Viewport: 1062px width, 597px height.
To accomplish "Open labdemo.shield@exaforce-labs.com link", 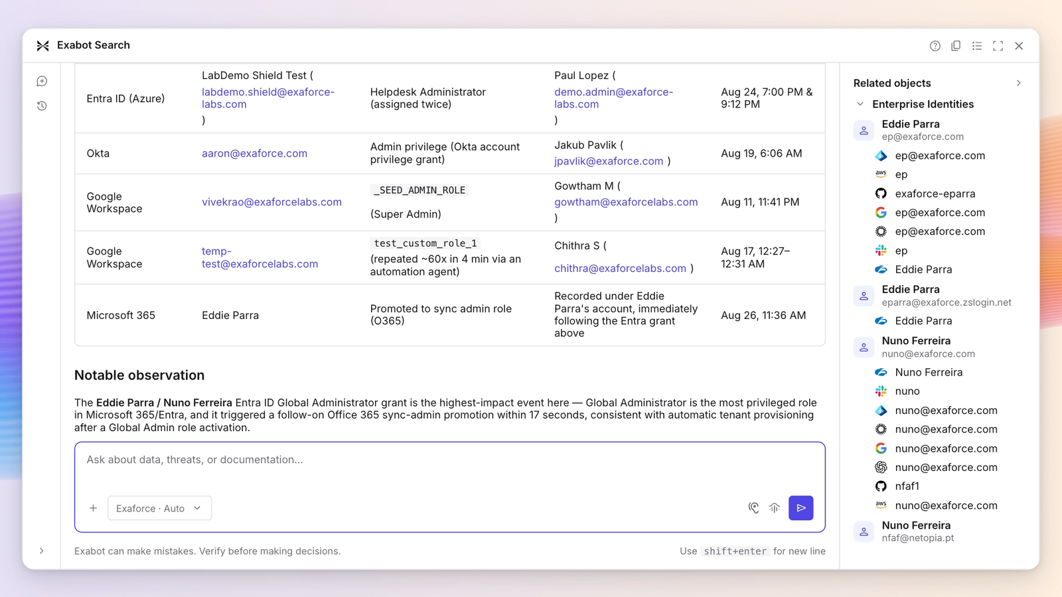I will point(268,98).
